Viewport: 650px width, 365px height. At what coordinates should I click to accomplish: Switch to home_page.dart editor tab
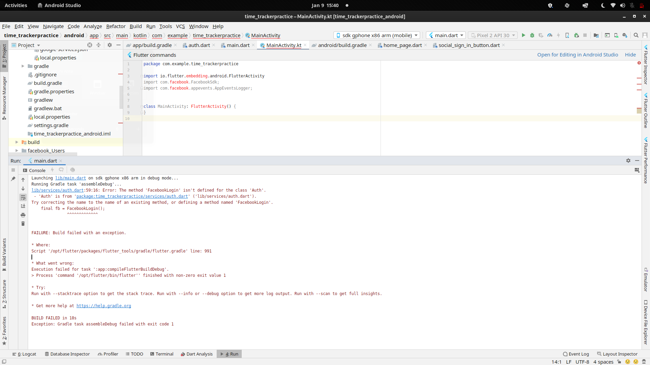[x=402, y=45]
